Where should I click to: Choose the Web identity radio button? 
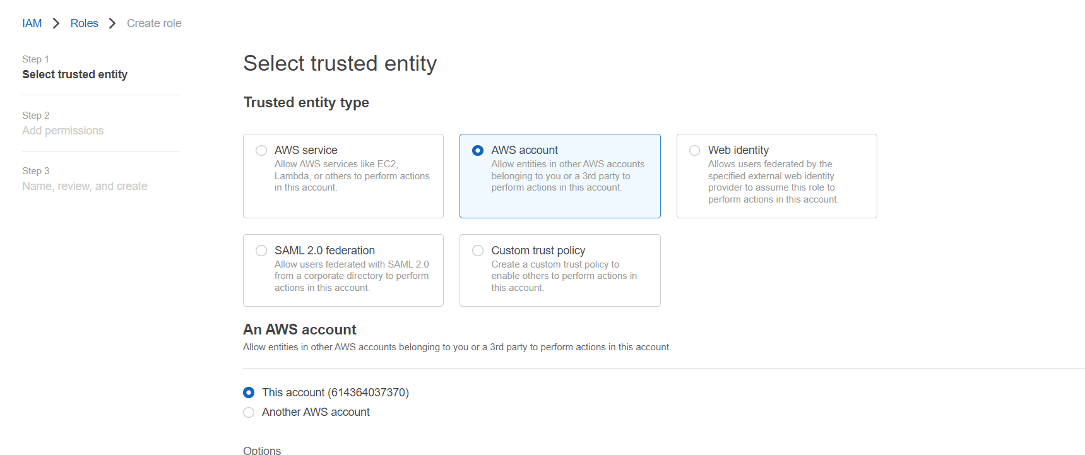pyautogui.click(x=695, y=150)
